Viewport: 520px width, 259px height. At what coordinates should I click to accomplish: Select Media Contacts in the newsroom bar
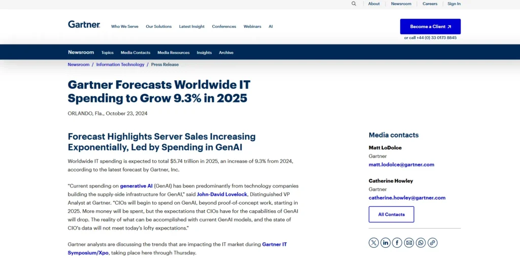(135, 53)
